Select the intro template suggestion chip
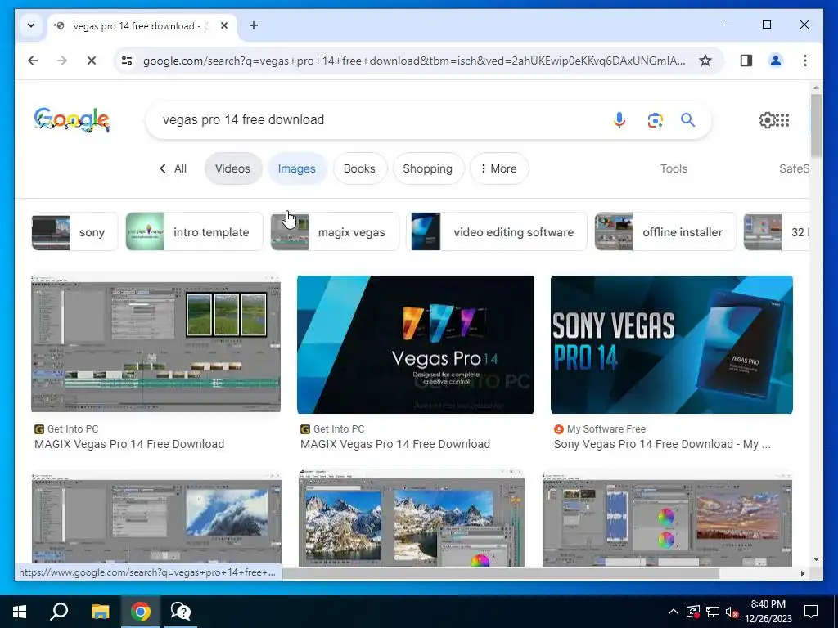Screen dimensions: 838x628 point(194,231)
